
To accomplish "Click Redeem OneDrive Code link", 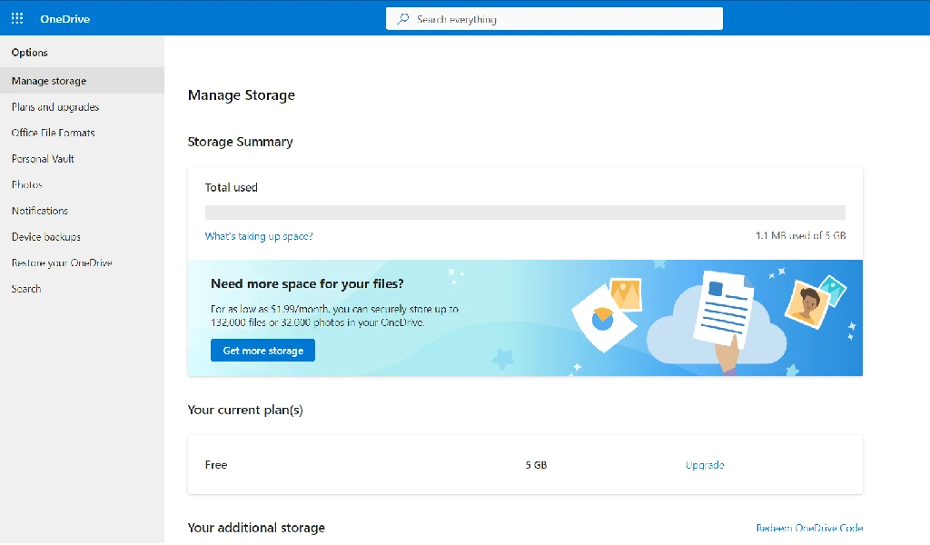I will [809, 528].
